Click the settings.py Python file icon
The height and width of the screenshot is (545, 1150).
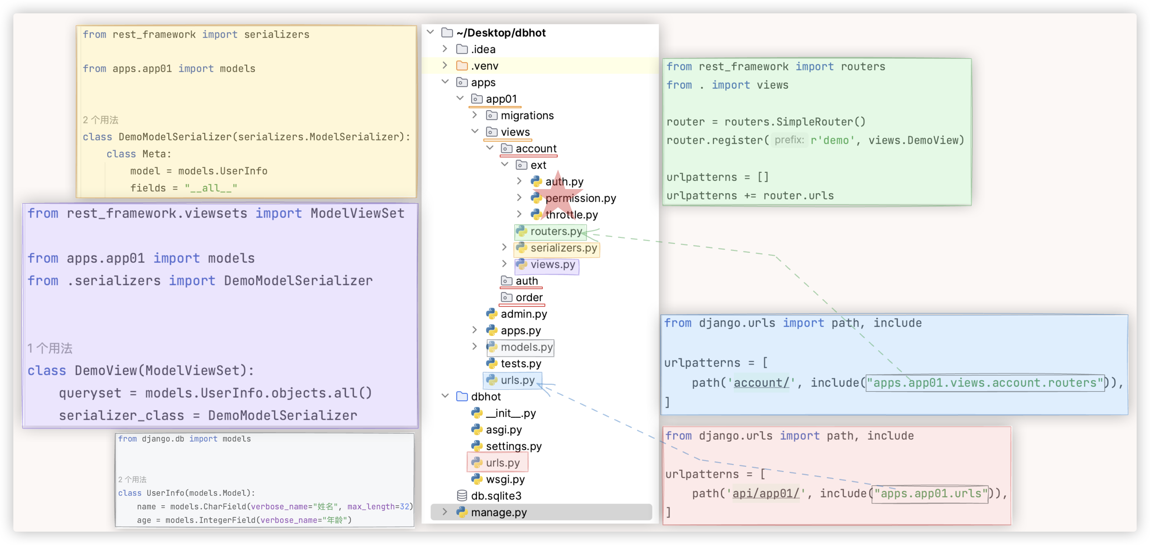pos(476,446)
